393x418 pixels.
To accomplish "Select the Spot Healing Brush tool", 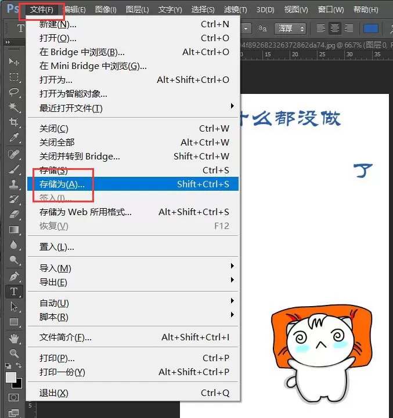I will [13, 154].
